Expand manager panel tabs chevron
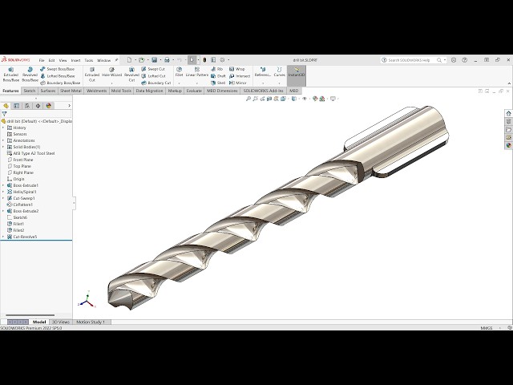 tap(70, 105)
